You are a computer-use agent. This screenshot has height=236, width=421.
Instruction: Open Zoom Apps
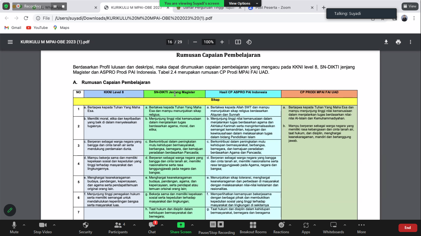click(x=306, y=228)
